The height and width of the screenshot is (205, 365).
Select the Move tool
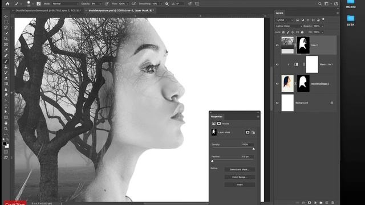[x=6, y=17]
